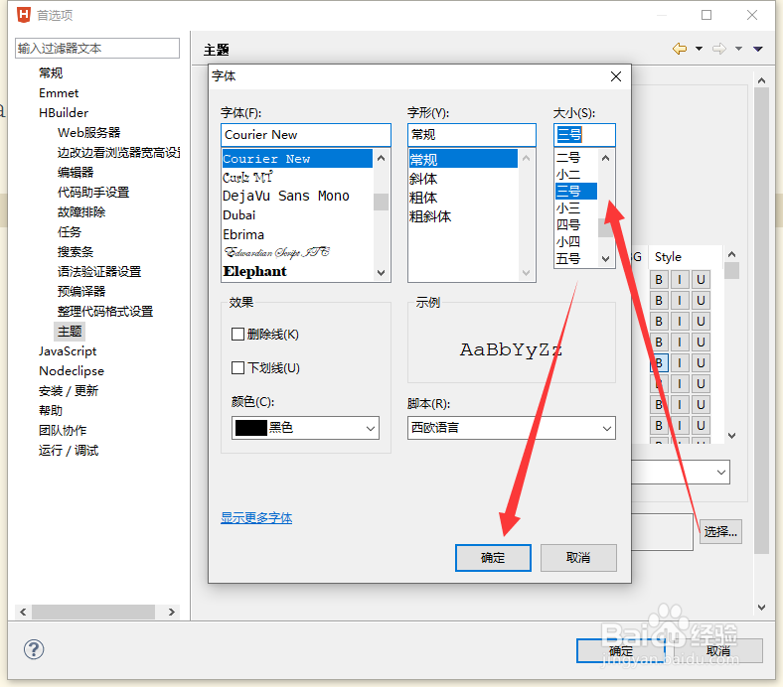Click the filter text input field
Screen dimensions: 783x687
pos(97,48)
